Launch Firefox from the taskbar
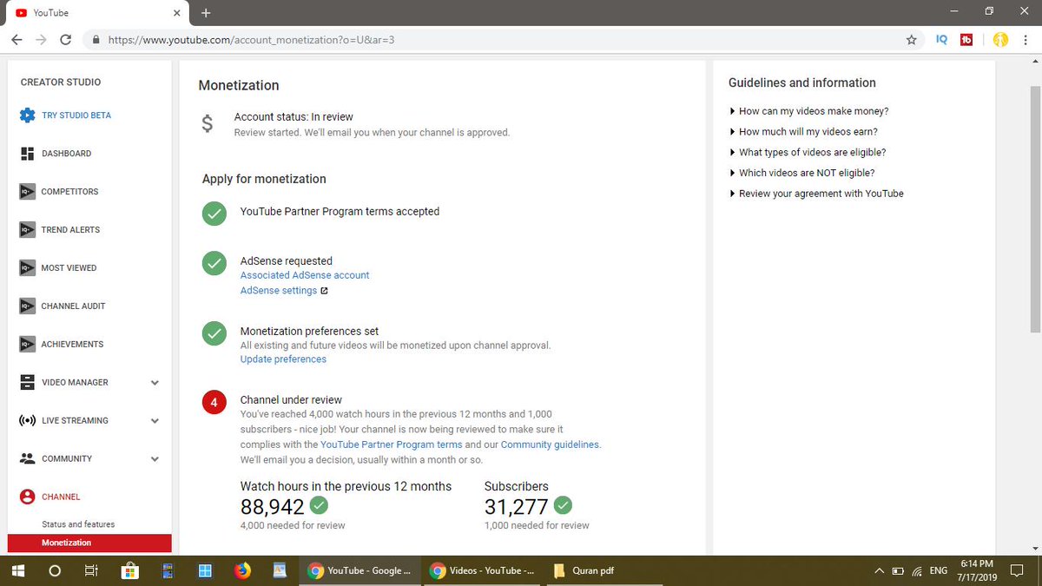Image resolution: width=1042 pixels, height=586 pixels. (x=242, y=570)
